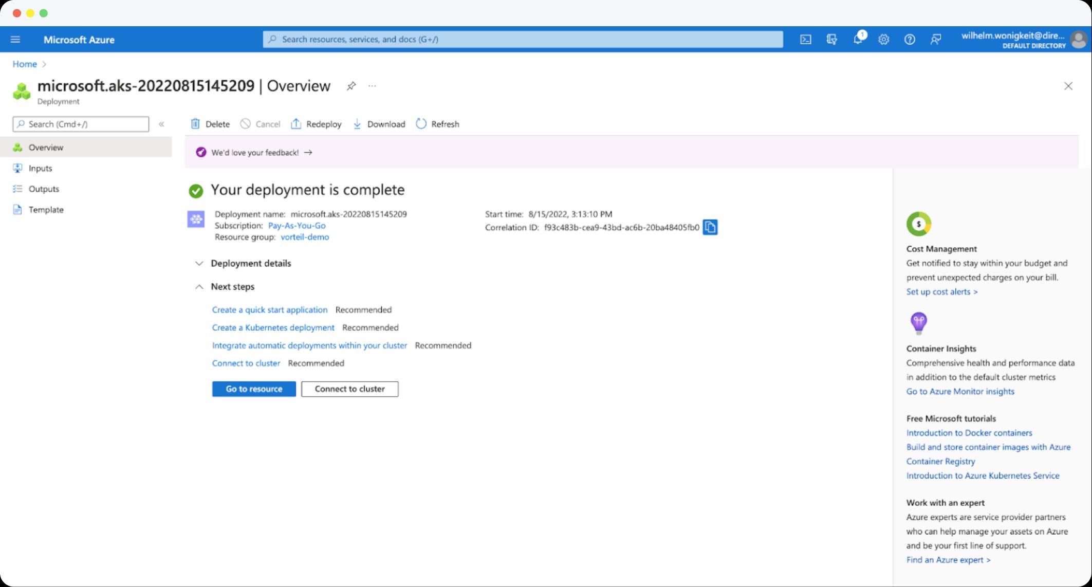Open Set up cost alerts link
This screenshot has height=587, width=1092.
(x=942, y=292)
